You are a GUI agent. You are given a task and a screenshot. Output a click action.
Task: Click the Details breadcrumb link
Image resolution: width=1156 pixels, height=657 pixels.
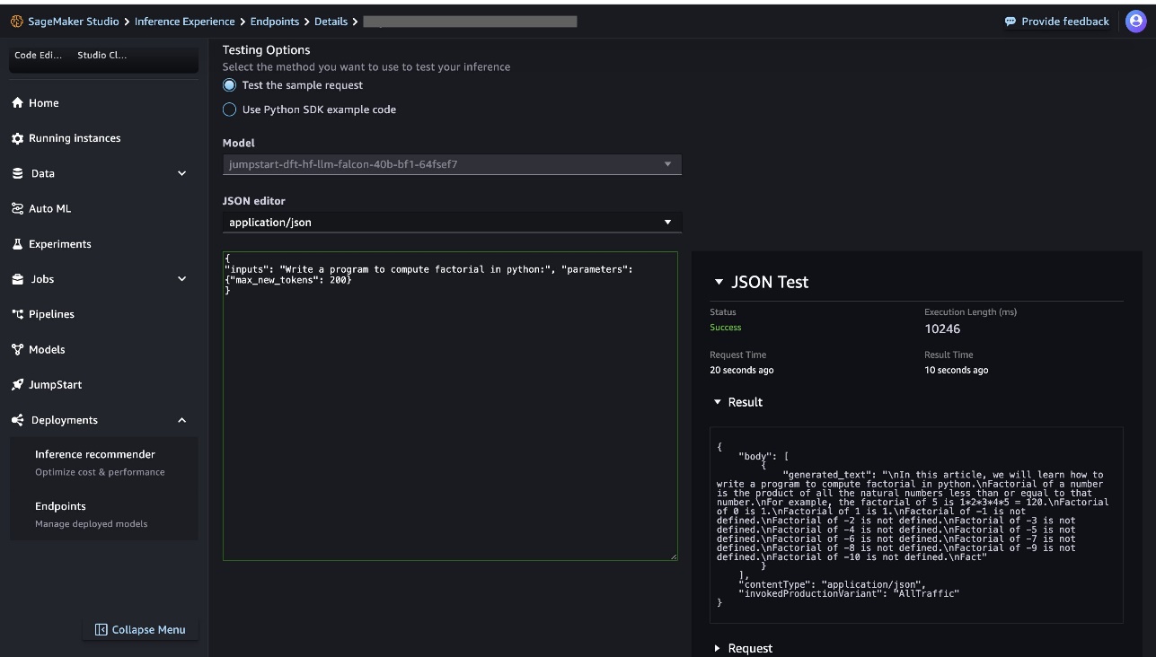[x=331, y=22]
